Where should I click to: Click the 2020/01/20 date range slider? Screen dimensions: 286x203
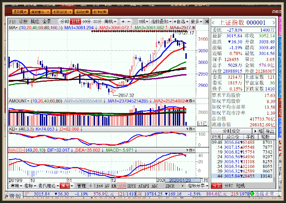tap(183, 180)
